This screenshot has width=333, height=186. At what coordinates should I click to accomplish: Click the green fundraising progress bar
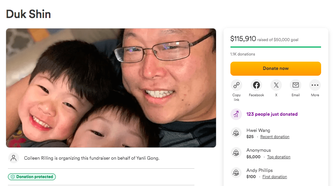click(275, 47)
